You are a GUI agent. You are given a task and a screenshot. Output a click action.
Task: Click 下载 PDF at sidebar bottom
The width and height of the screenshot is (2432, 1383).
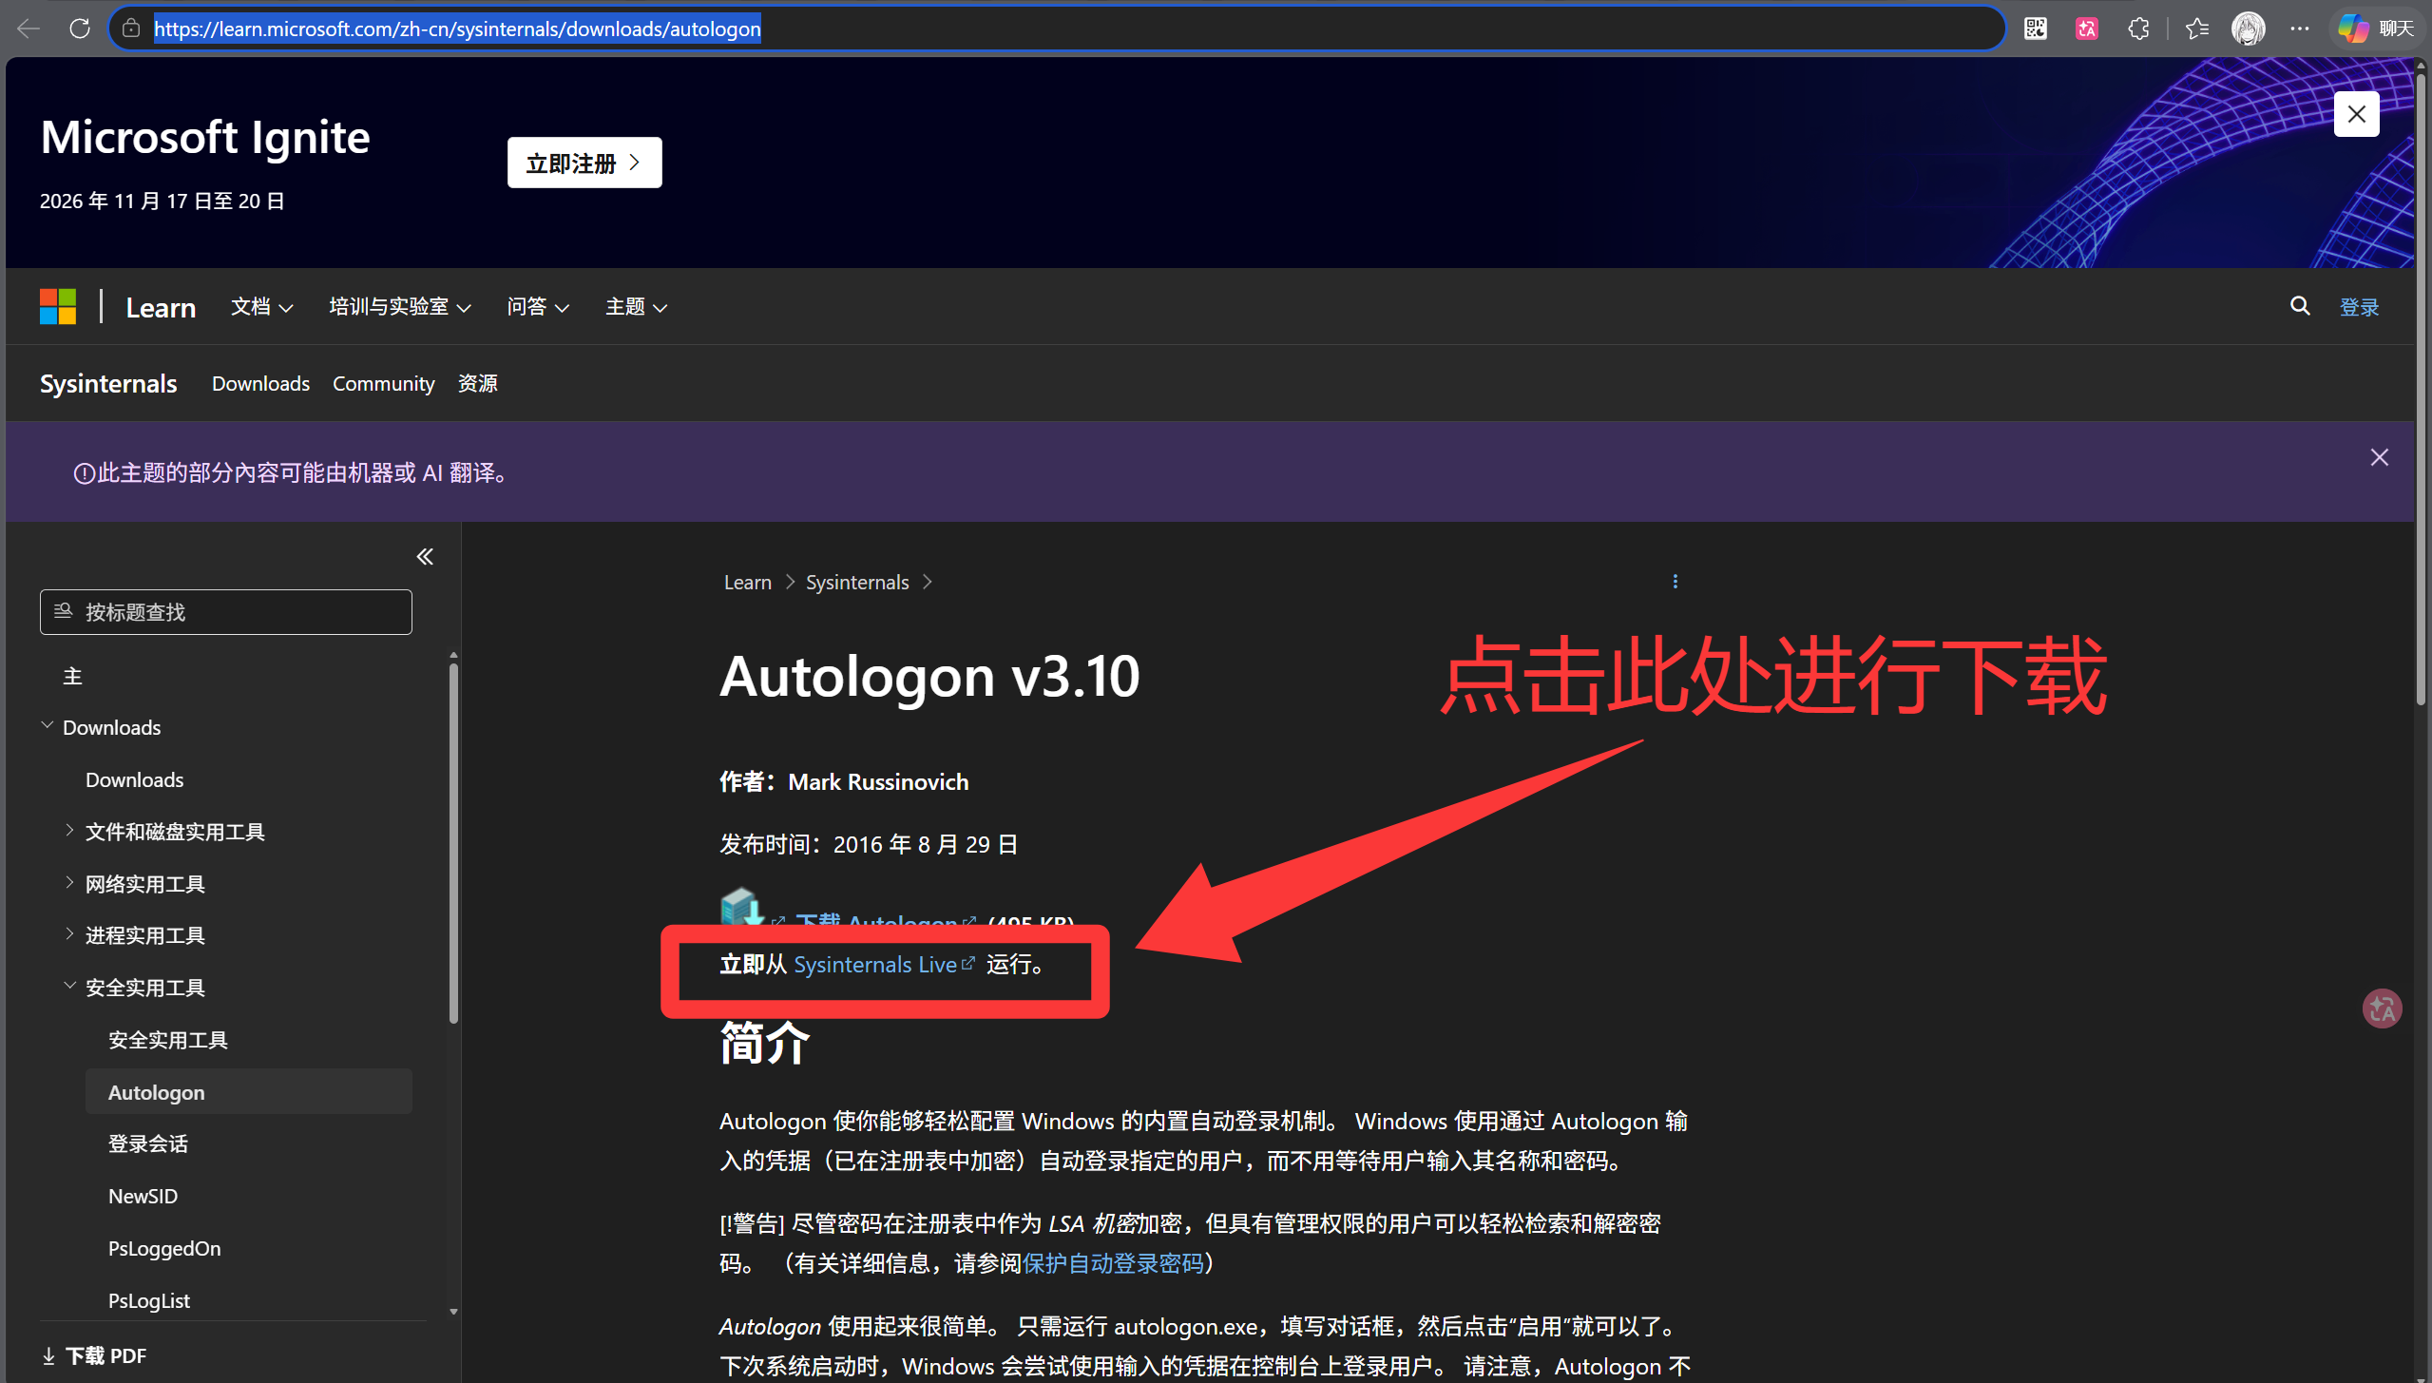(95, 1356)
